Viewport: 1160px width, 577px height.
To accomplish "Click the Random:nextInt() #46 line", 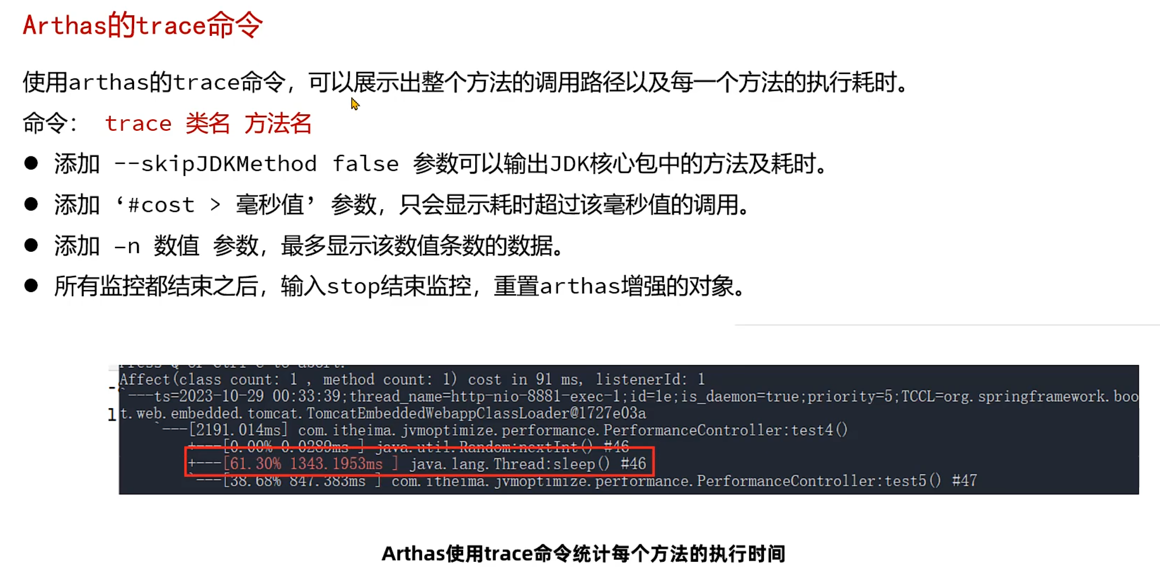I will pos(409,447).
